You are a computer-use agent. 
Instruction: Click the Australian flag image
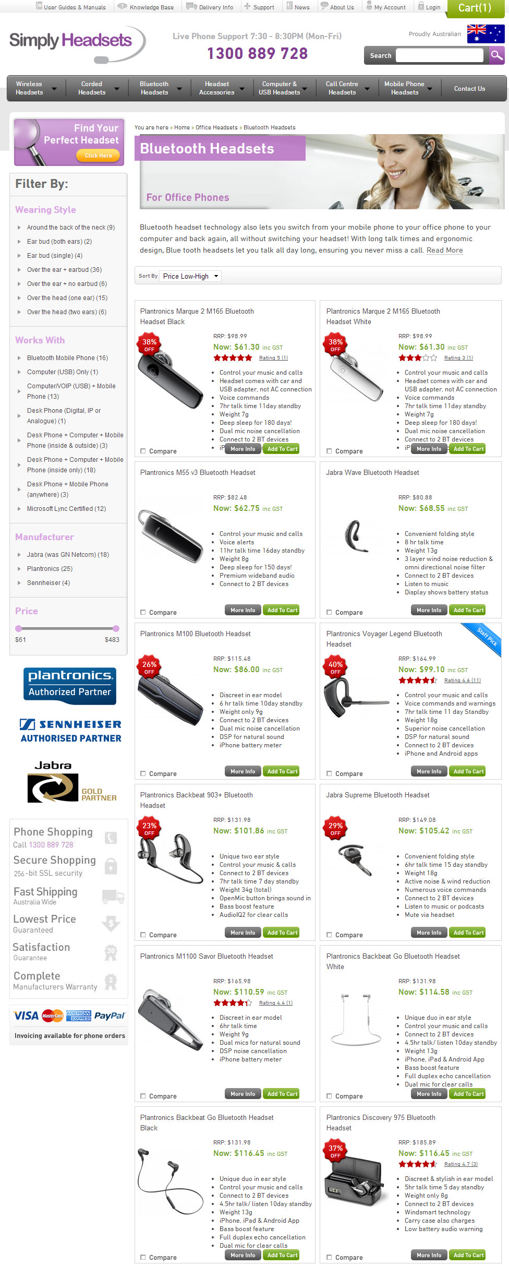[x=486, y=34]
